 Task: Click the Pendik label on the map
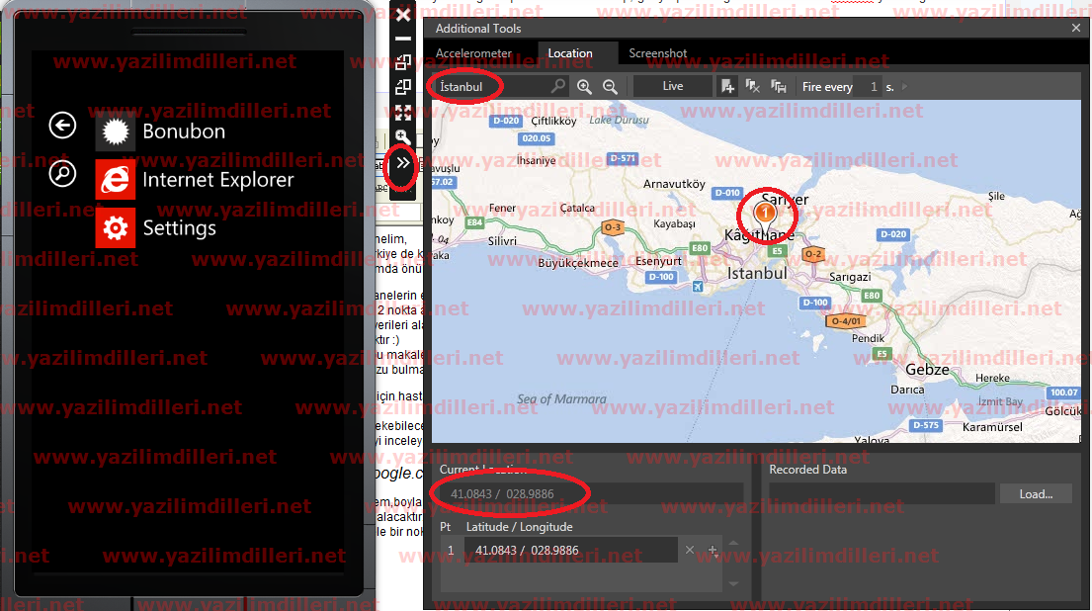coord(868,338)
